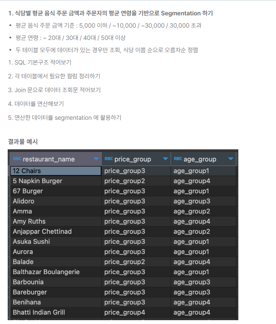Select the 'Amy Ruths' cell
The width and height of the screenshot is (276, 324).
56,222
